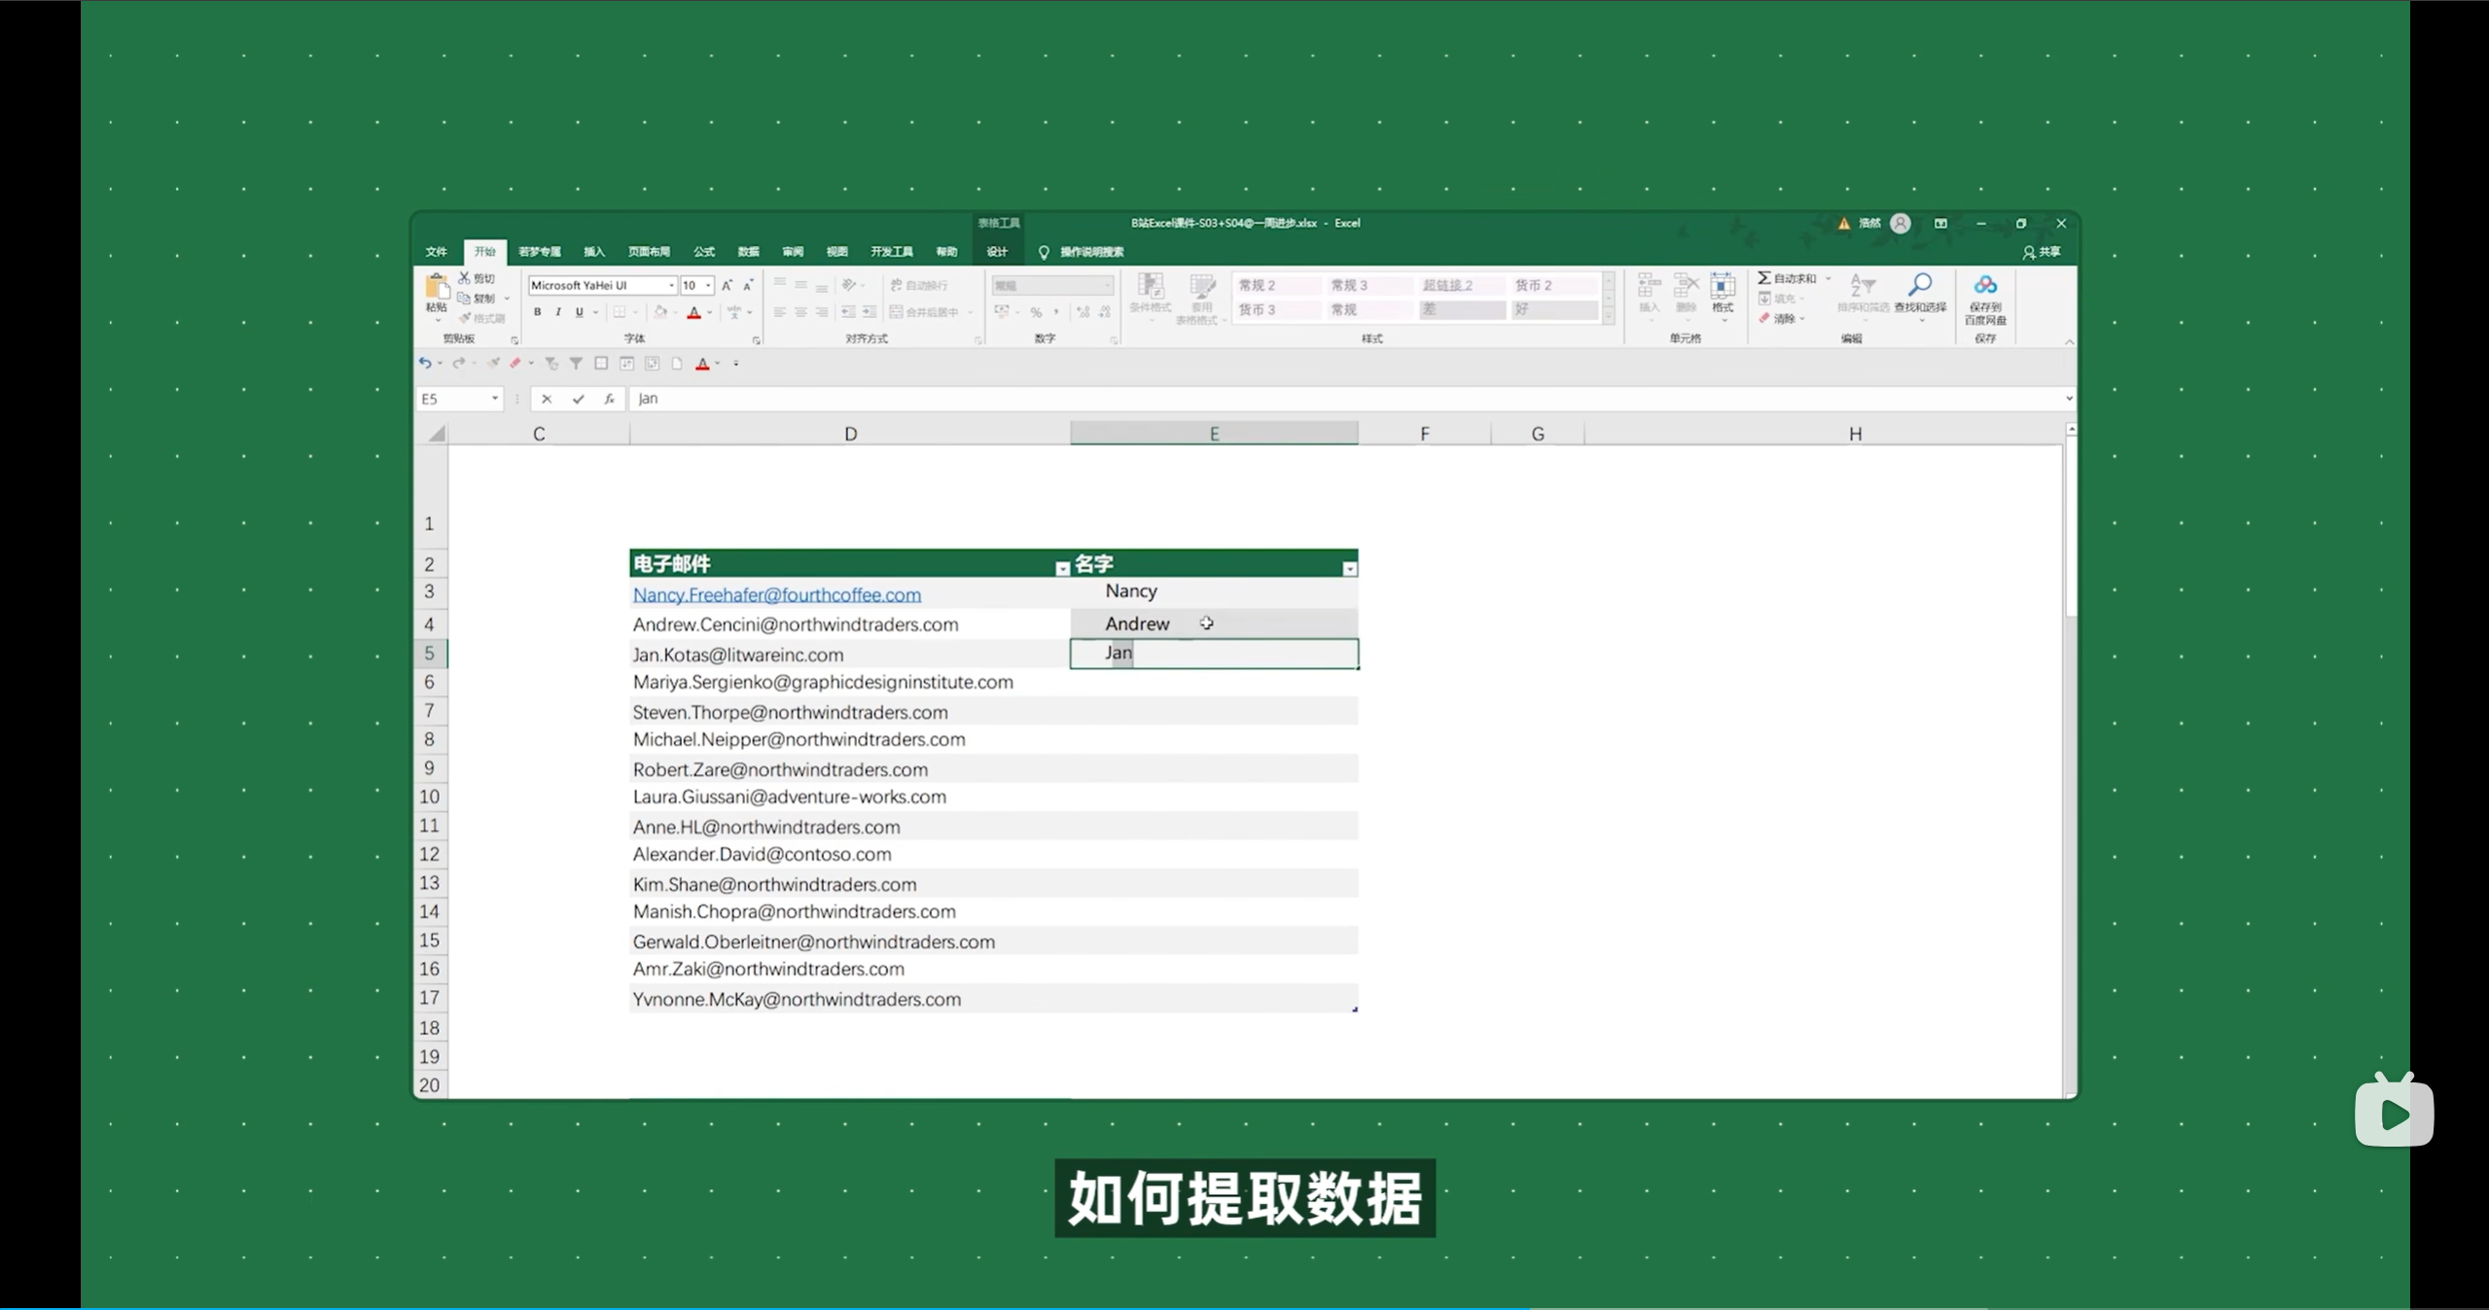Confirm formula bar entry checkmark
This screenshot has width=2489, height=1310.
(x=578, y=399)
